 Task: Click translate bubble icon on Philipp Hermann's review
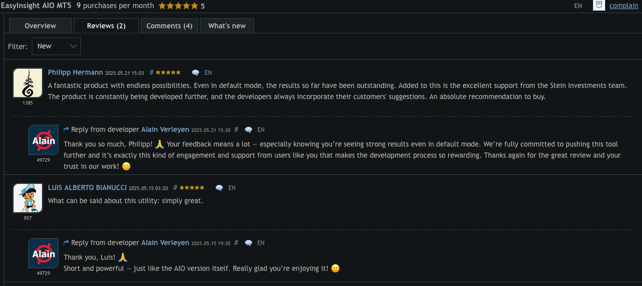click(195, 73)
